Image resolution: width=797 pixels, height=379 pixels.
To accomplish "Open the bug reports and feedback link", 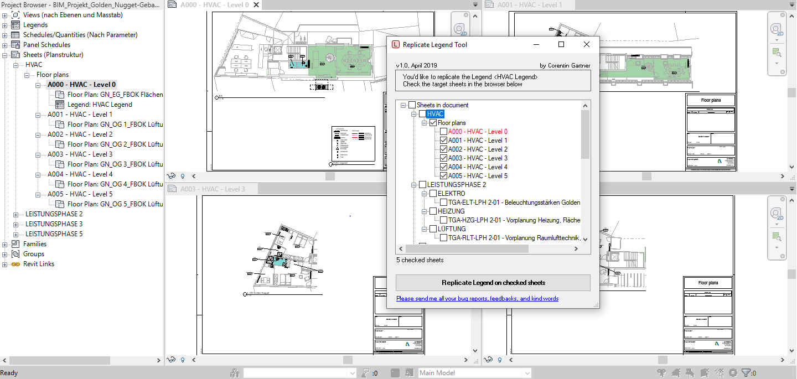I will [478, 298].
